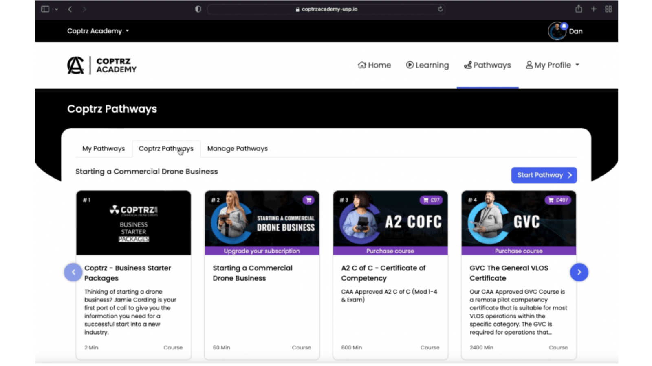Open the sidebar options chevron
The image size is (652, 366).
(x=56, y=9)
